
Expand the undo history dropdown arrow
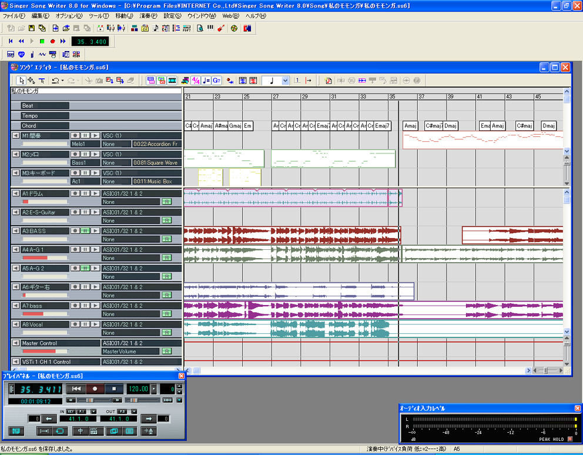click(x=62, y=81)
